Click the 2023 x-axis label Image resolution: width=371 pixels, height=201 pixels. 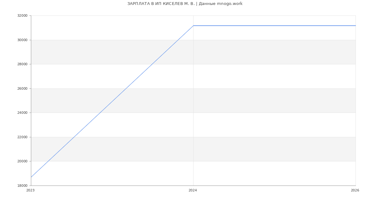[x=30, y=190]
